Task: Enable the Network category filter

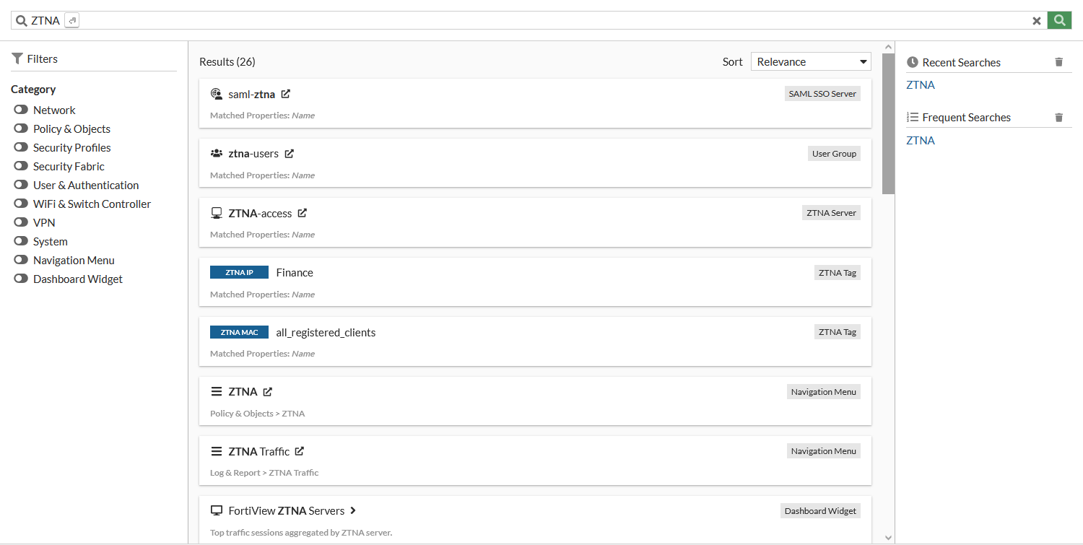Action: tap(20, 110)
